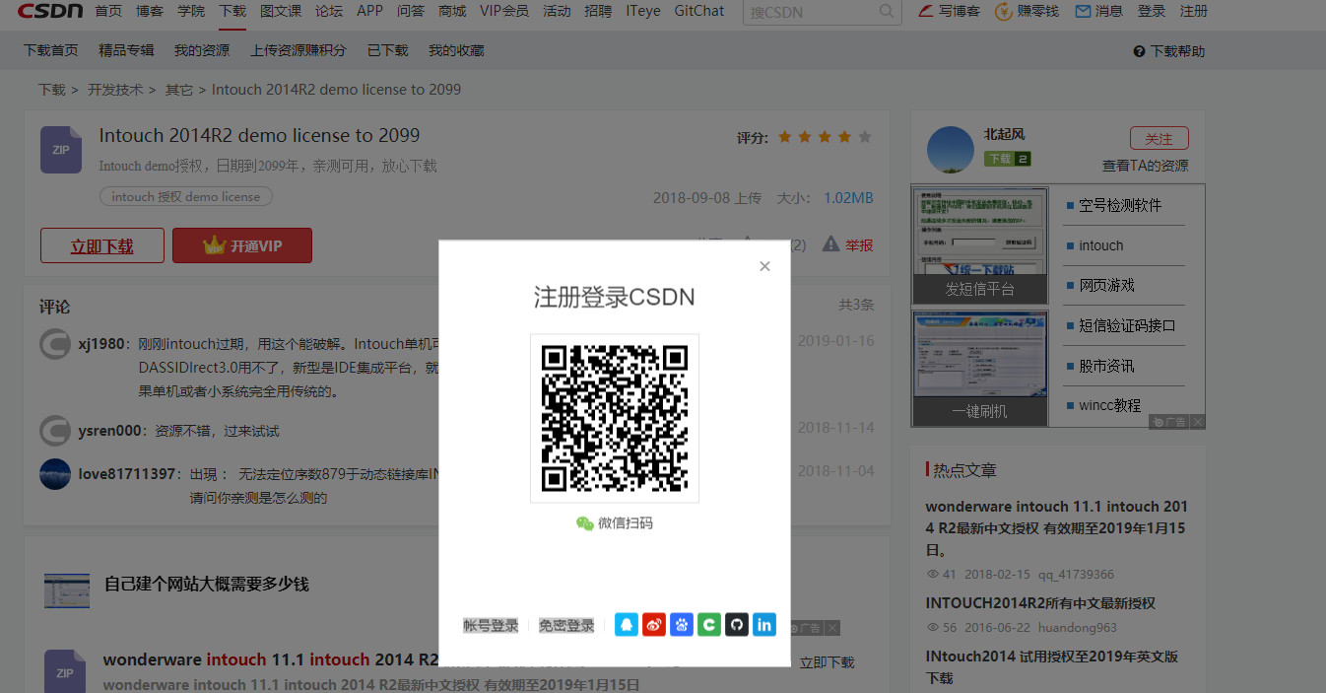Click the fourth rating star
Viewport: 1326px width, 693px height.
pyautogui.click(x=844, y=137)
